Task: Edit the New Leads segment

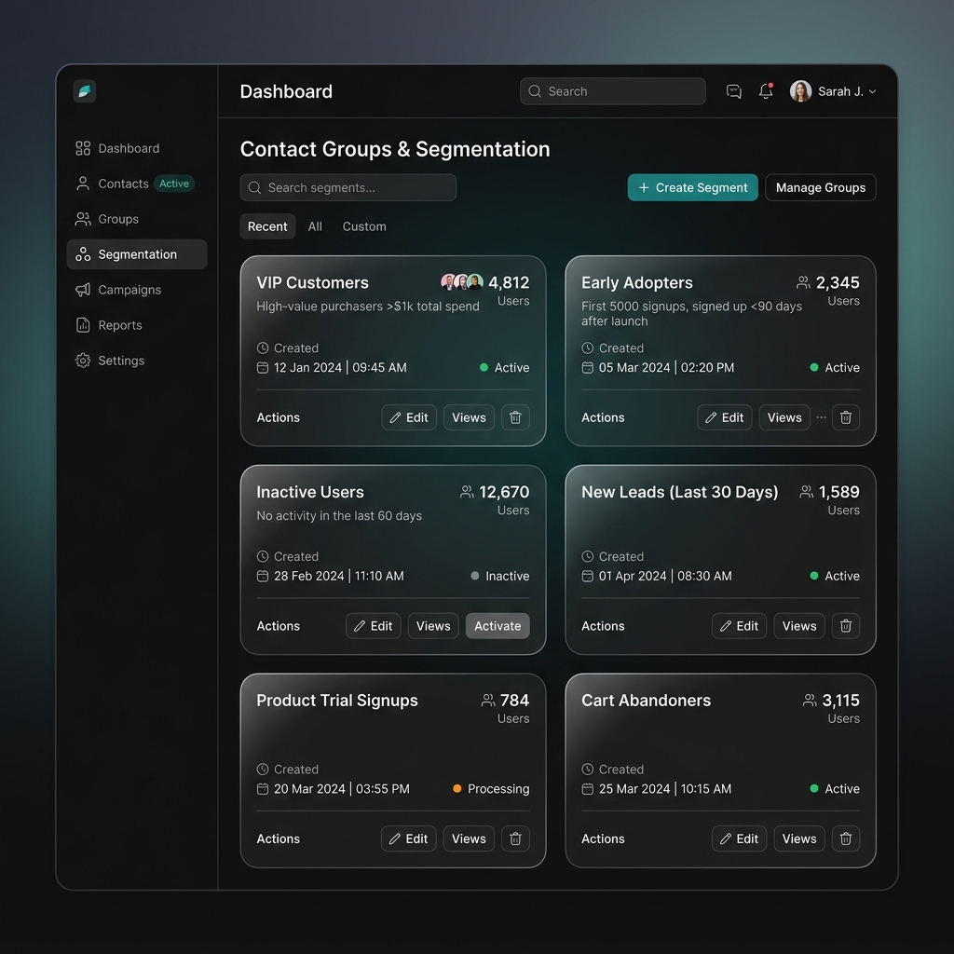Action: 739,626
